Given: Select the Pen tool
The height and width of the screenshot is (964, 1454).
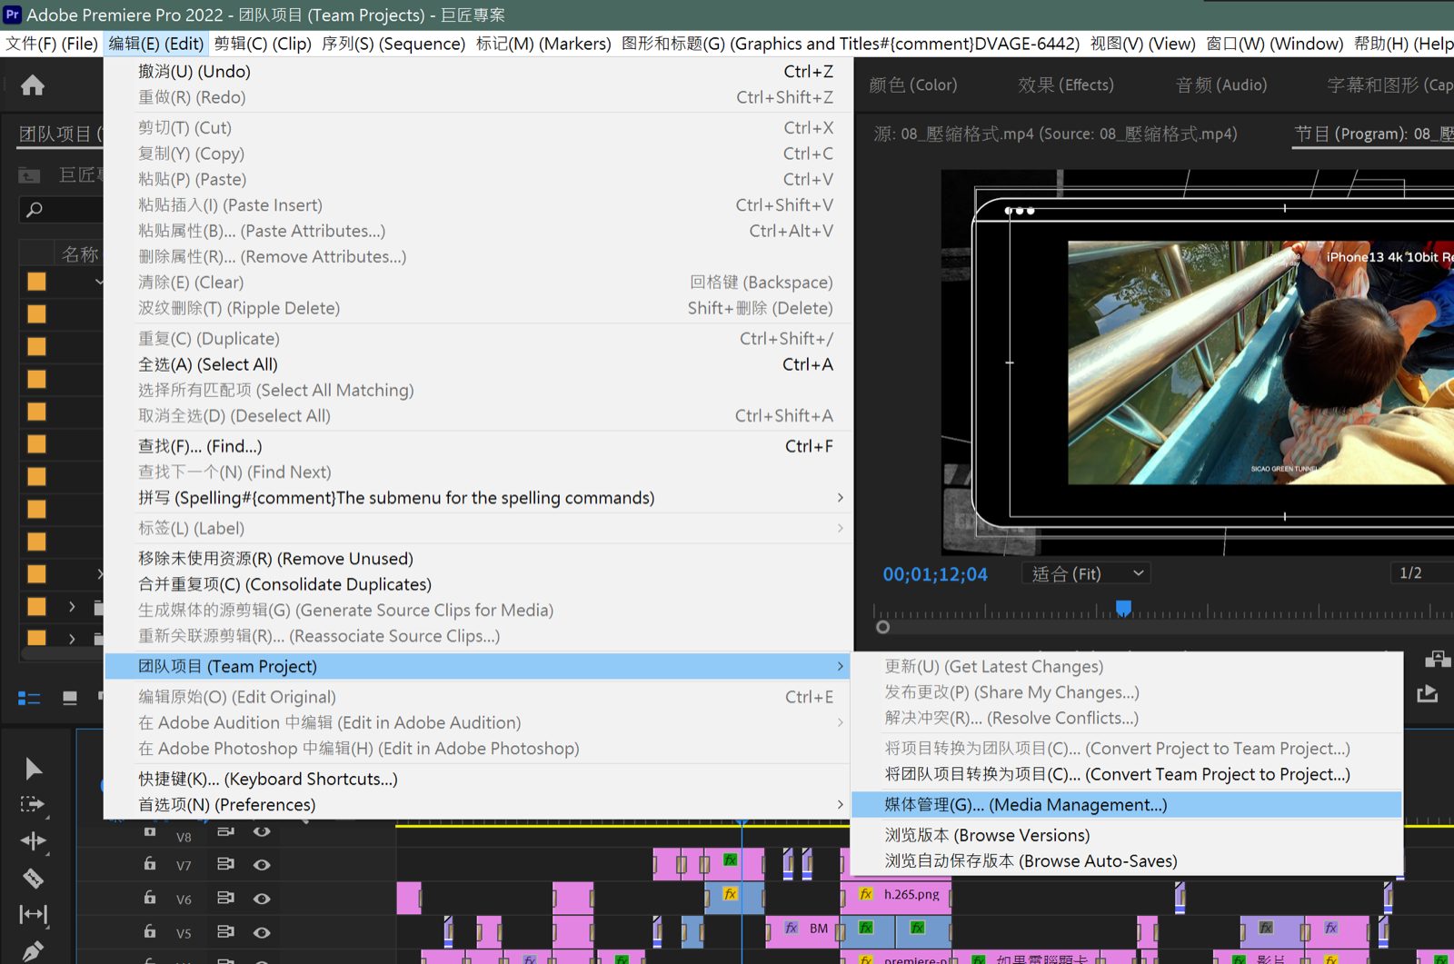Looking at the screenshot, I should click(x=33, y=950).
